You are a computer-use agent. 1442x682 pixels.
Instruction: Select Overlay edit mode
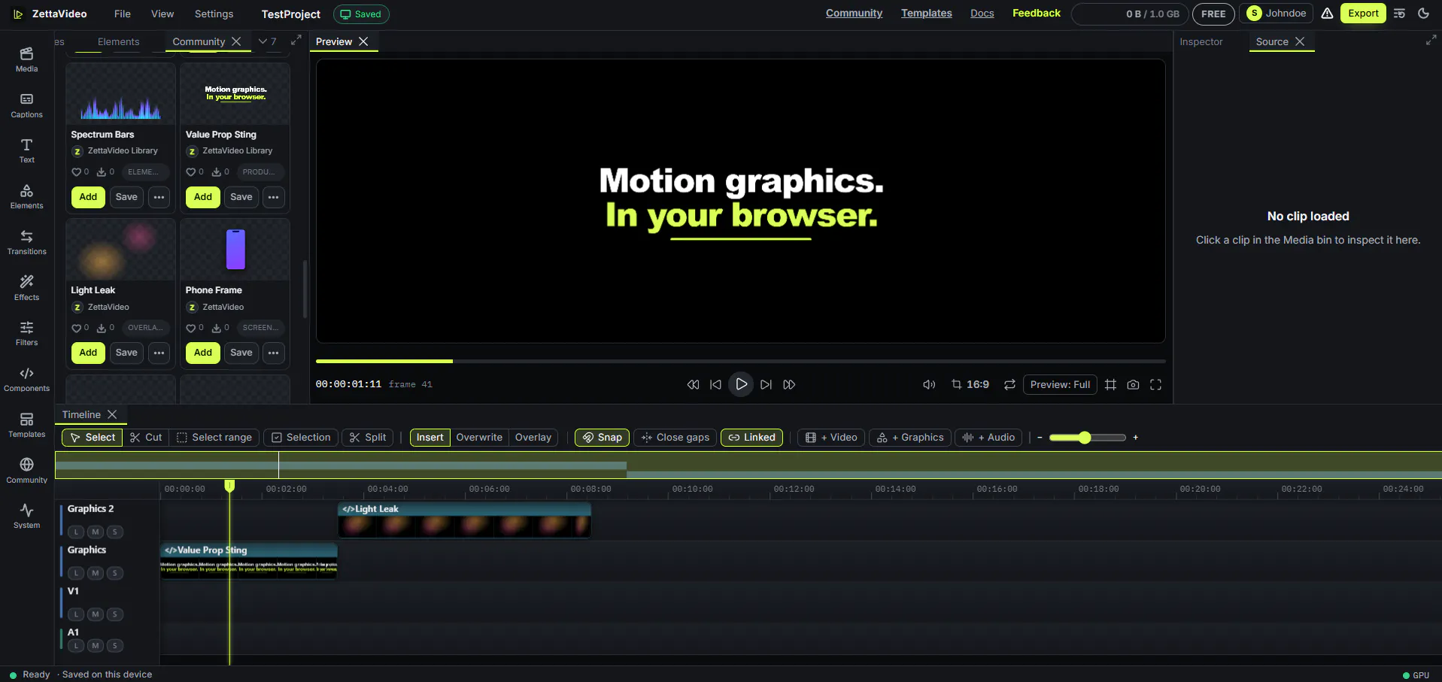click(533, 438)
